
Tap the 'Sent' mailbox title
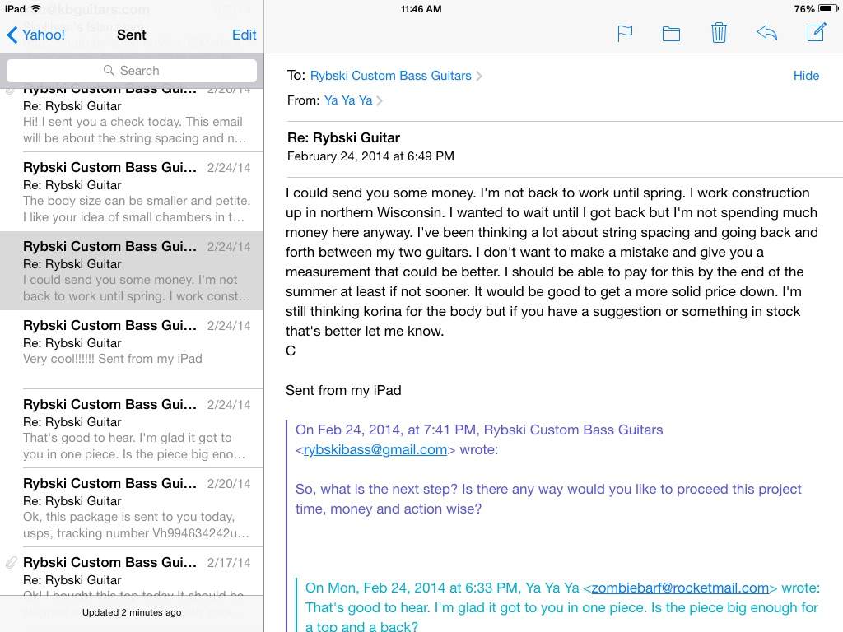click(132, 35)
